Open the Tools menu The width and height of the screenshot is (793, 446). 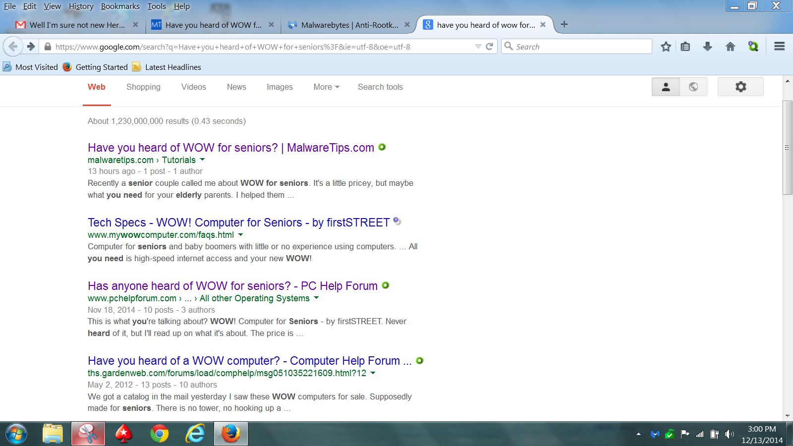point(157,6)
